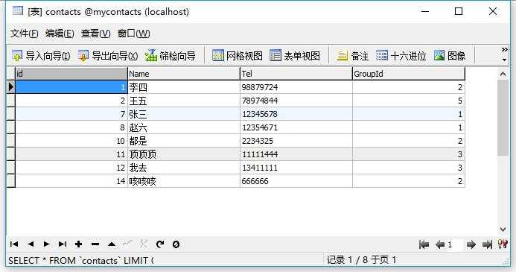Viewport: 516px width, 272px height.
Task: Go to previous record arrow
Action: (x=31, y=244)
